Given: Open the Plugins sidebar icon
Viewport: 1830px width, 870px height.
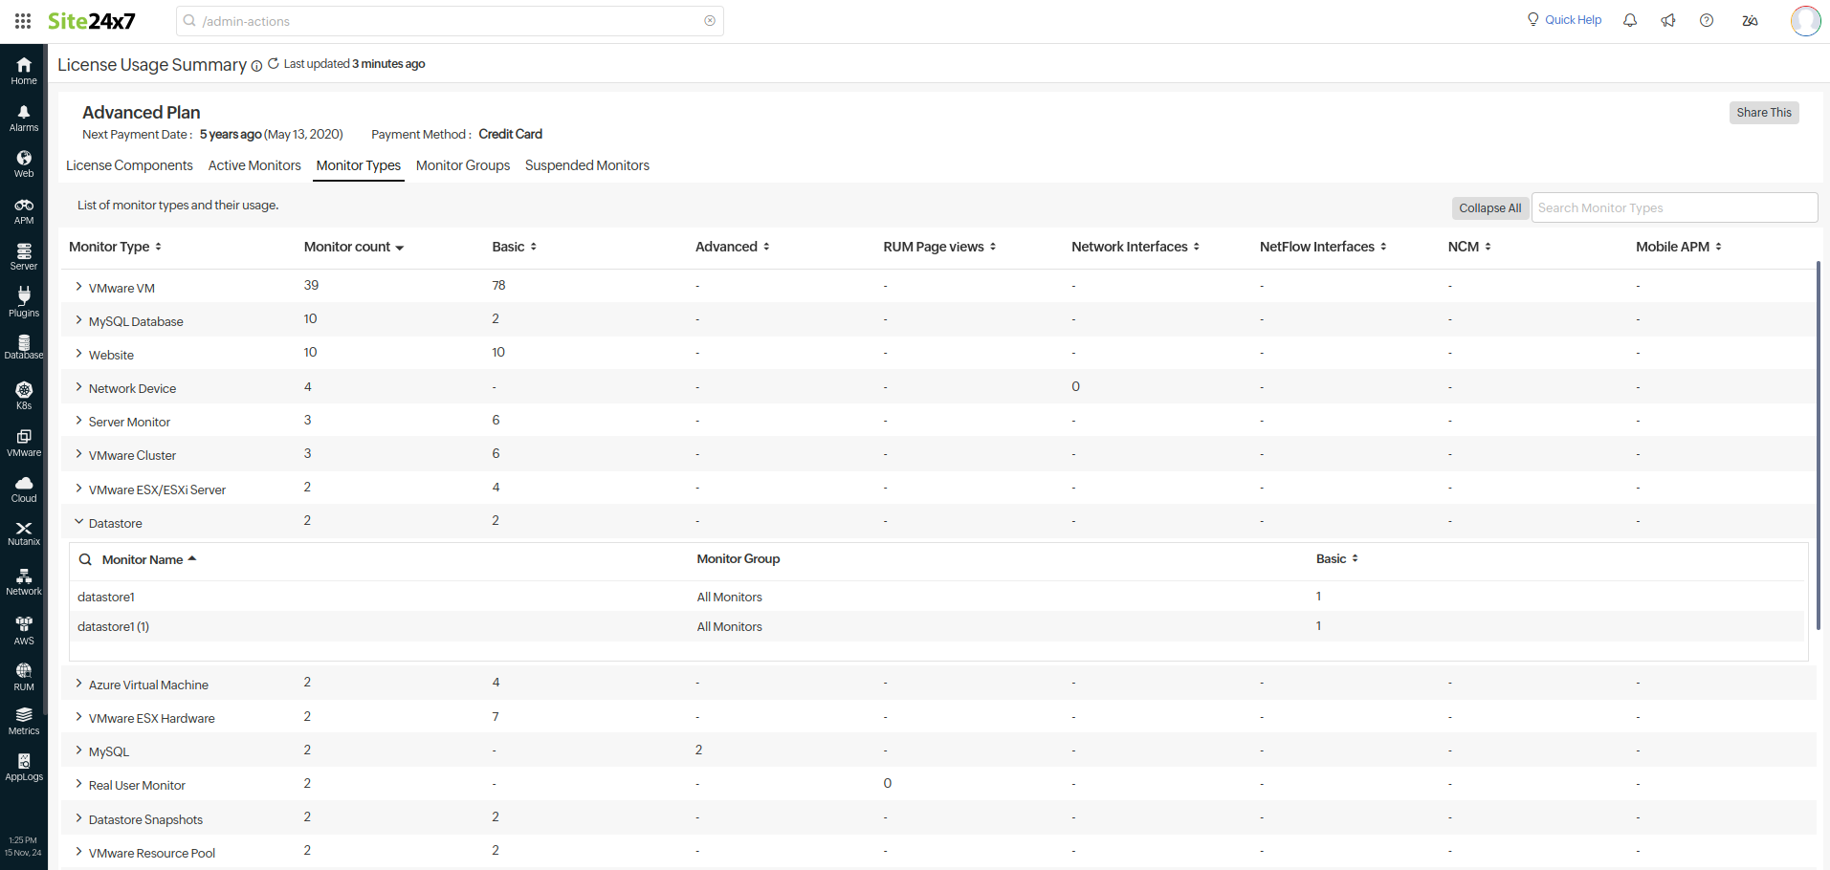Looking at the screenshot, I should pos(24,303).
